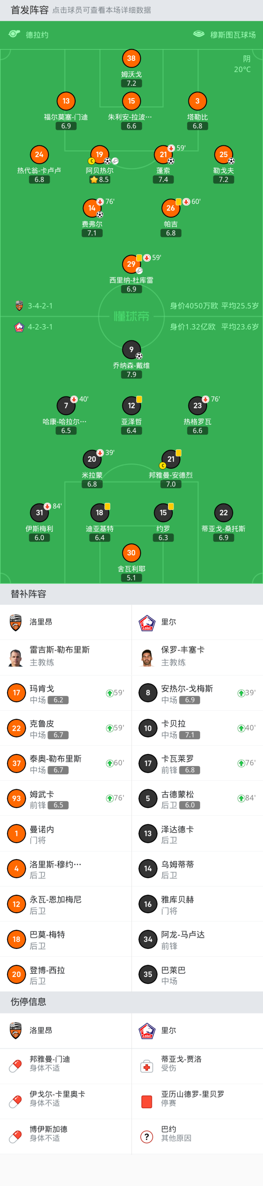Viewport: 263px width, 1186px height.
Task: Open goalkeeper 姆沃戈's number 38 badge
Action: [x=131, y=59]
